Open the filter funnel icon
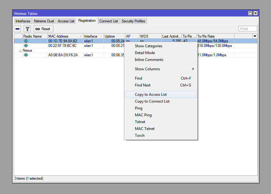271x194 pixels. click(27, 29)
